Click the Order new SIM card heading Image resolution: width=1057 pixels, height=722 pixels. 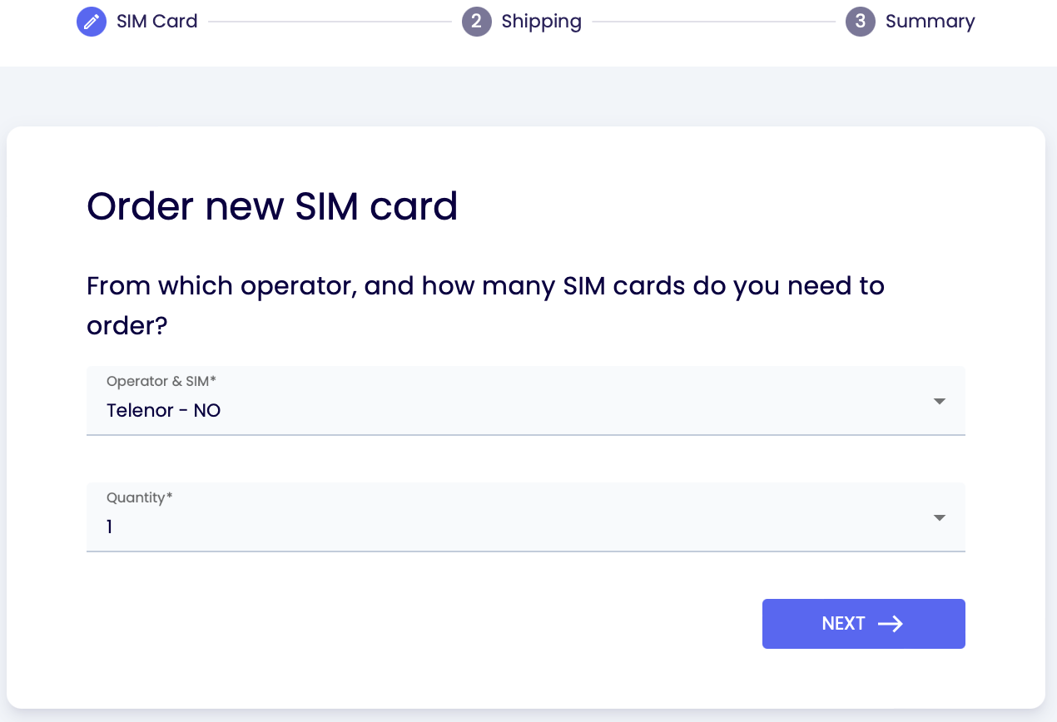(x=272, y=206)
